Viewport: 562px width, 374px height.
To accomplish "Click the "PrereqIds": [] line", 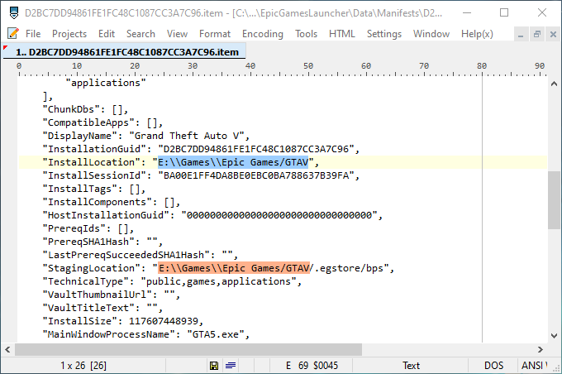I will point(88,228).
